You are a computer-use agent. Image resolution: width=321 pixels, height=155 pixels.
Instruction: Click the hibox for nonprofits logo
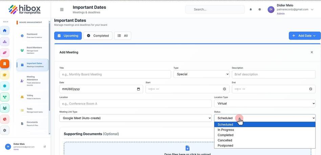(25, 9)
